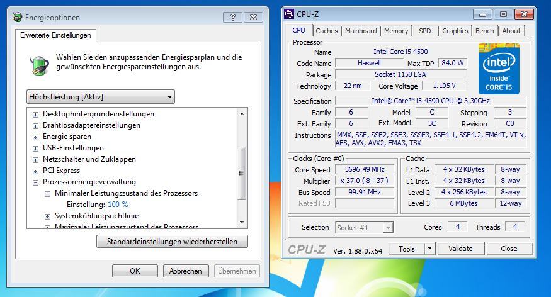This screenshot has height=297, width=551.
Task: Click the green battery icon in Energieoptionen
Action: pyautogui.click(x=39, y=65)
